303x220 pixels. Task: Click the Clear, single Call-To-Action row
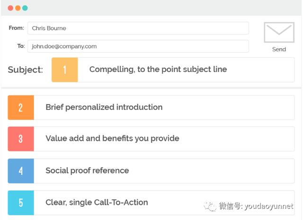[x=151, y=203]
